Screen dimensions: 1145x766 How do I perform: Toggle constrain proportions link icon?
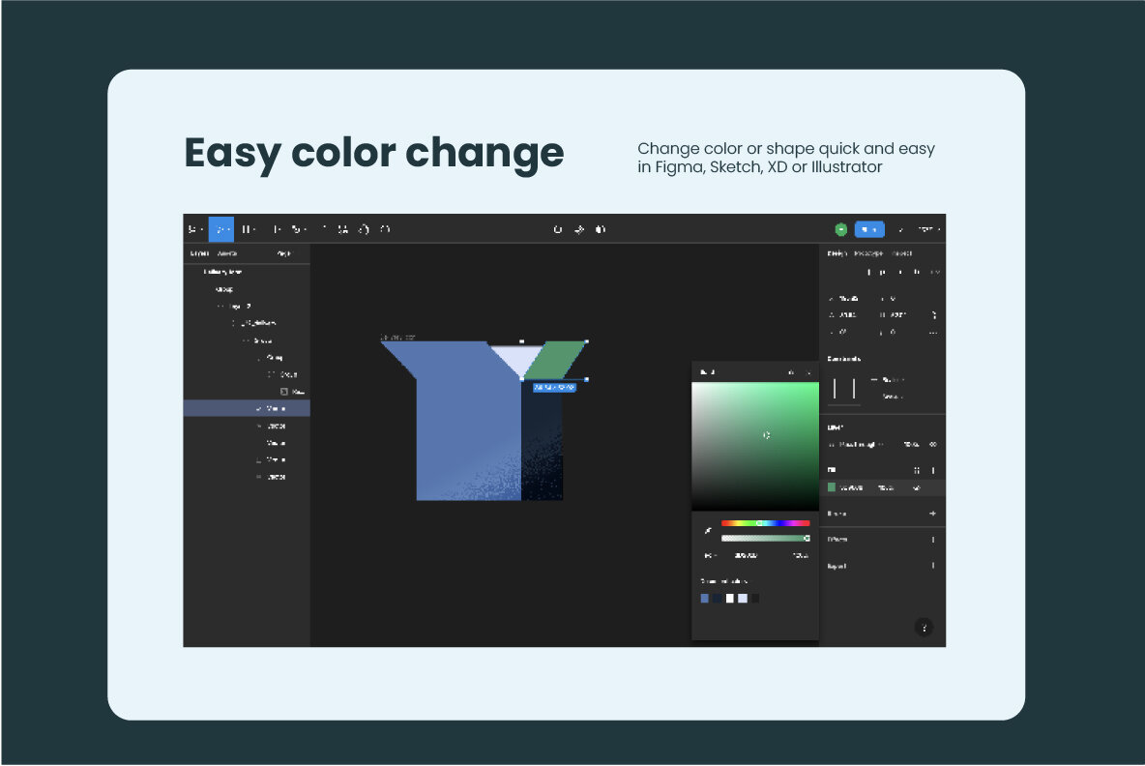pos(933,315)
